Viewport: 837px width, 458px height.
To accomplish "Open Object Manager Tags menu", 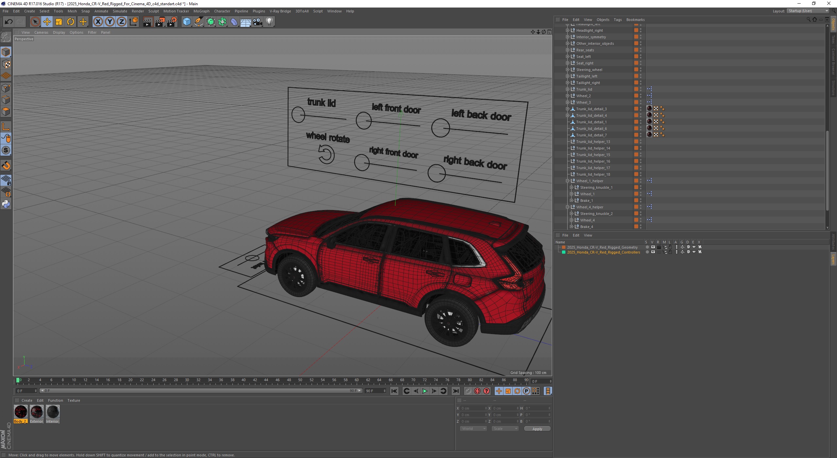I will click(618, 20).
